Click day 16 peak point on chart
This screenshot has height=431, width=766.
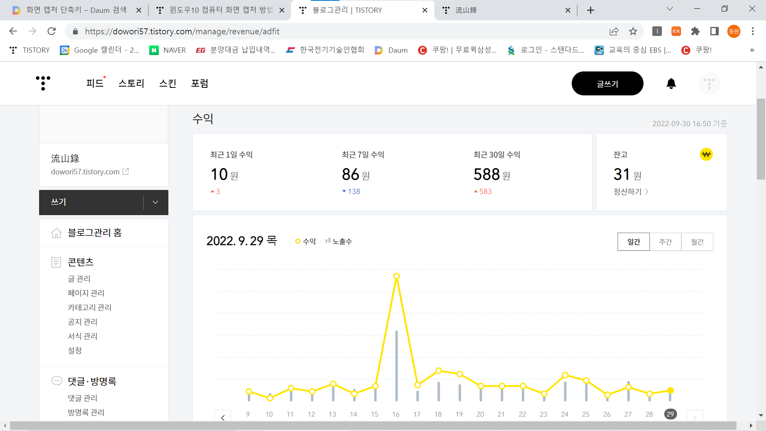click(396, 276)
